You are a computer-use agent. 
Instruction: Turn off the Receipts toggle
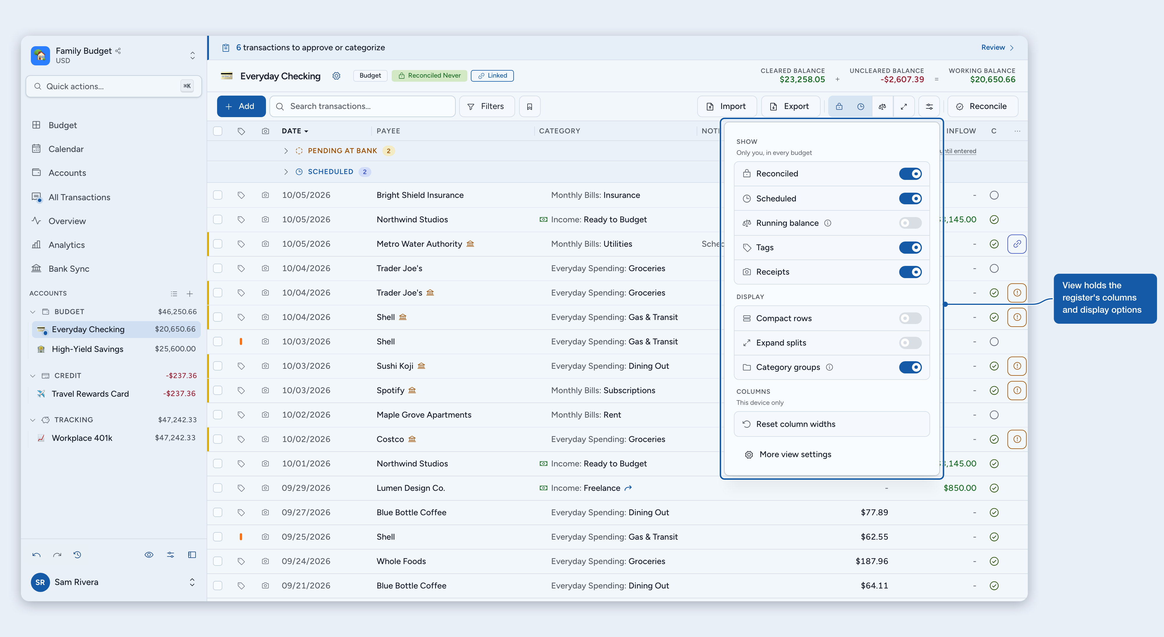click(910, 272)
